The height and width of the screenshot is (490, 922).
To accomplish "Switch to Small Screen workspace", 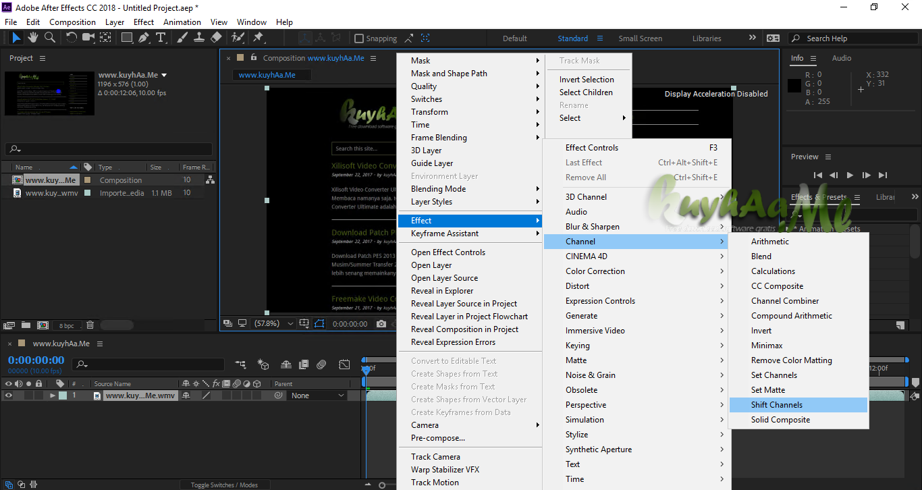I will tap(641, 38).
